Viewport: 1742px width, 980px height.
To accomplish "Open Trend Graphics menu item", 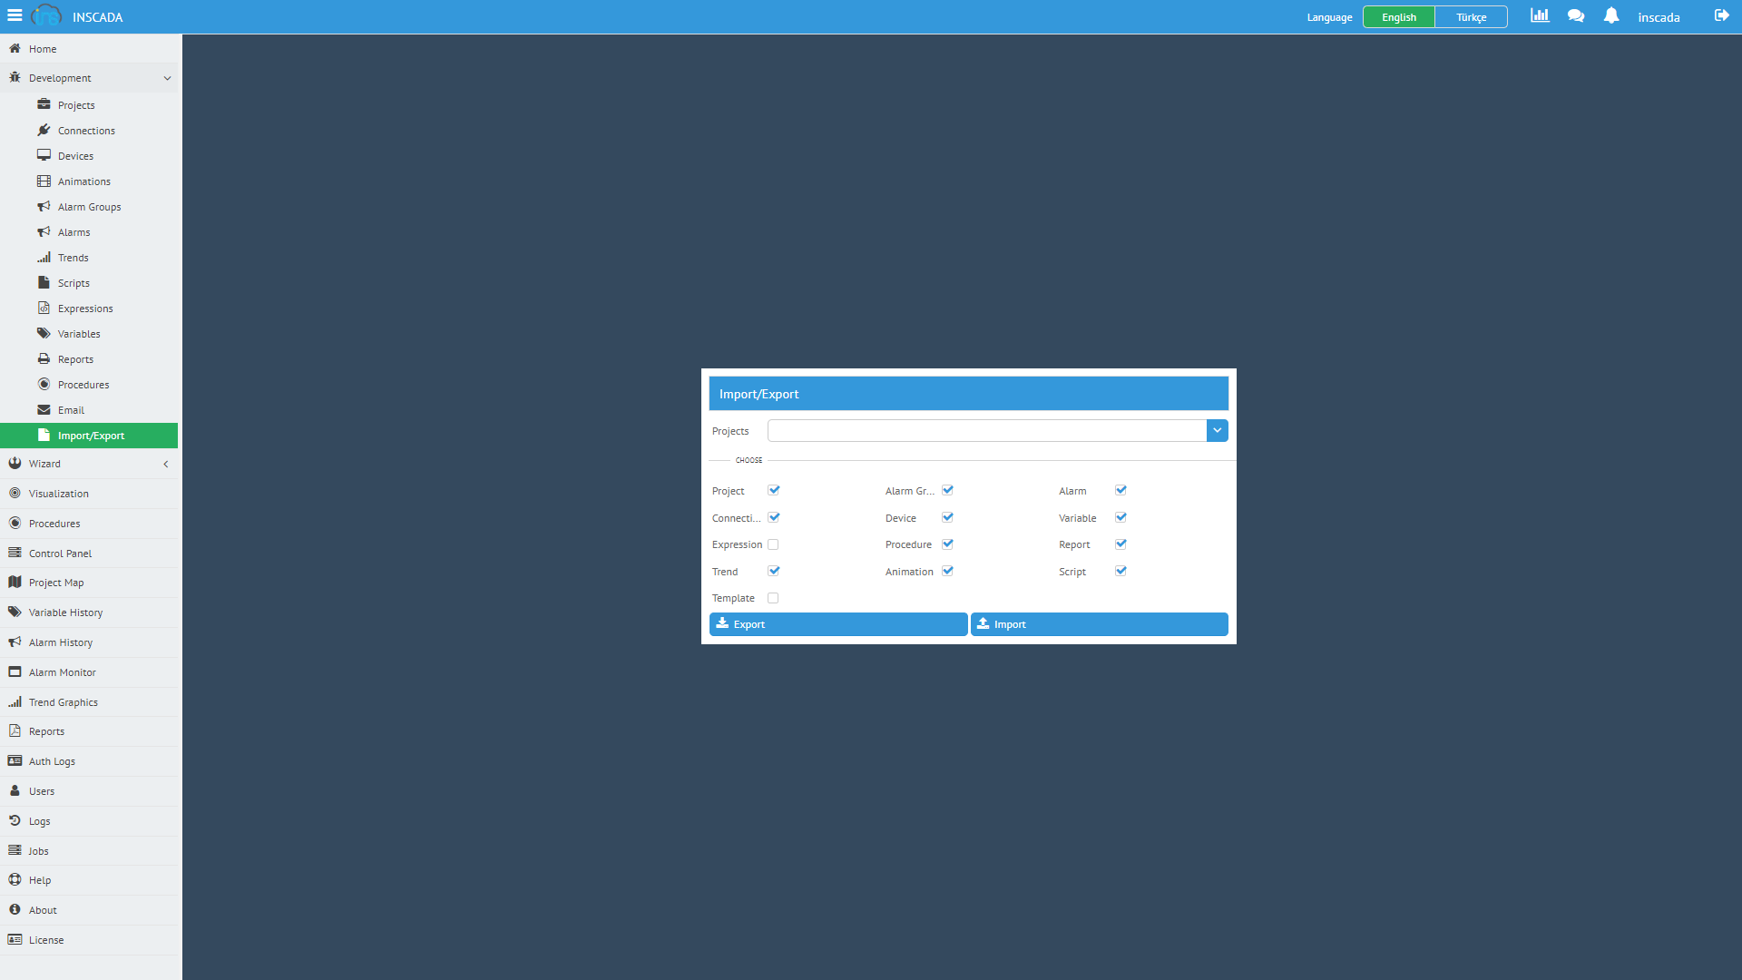I will (89, 702).
